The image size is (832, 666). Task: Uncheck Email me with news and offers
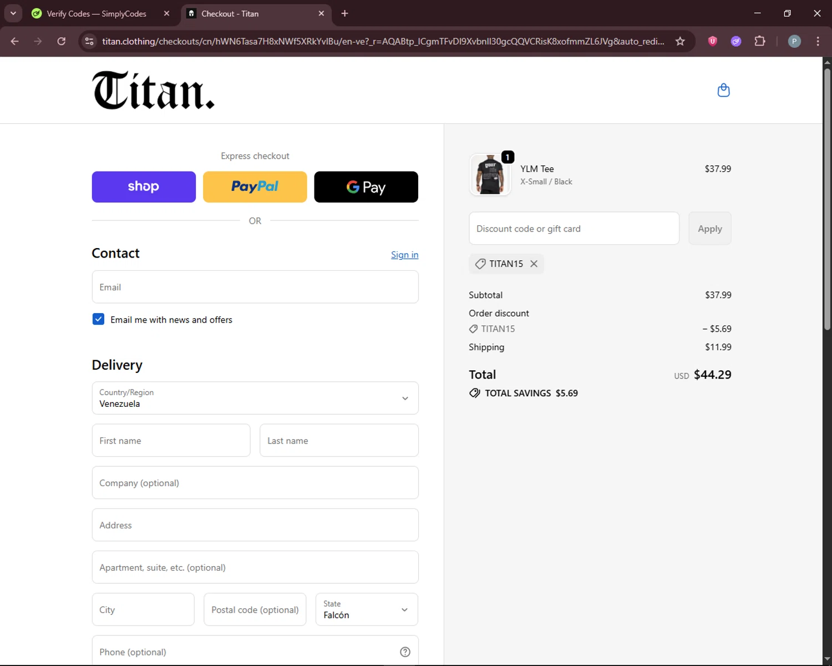coord(98,319)
